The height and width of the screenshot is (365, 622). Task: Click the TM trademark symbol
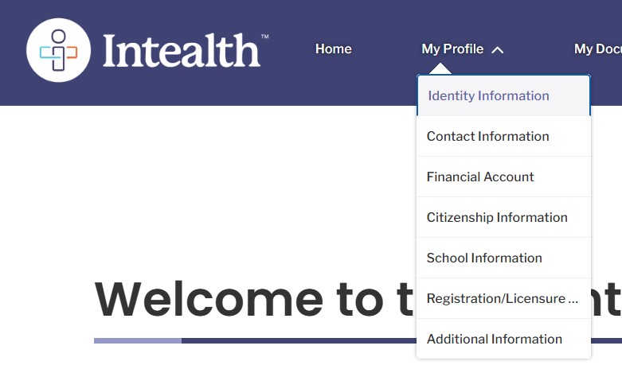(x=264, y=37)
